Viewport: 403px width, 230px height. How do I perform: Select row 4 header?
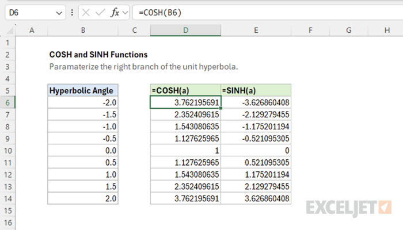coord(7,79)
